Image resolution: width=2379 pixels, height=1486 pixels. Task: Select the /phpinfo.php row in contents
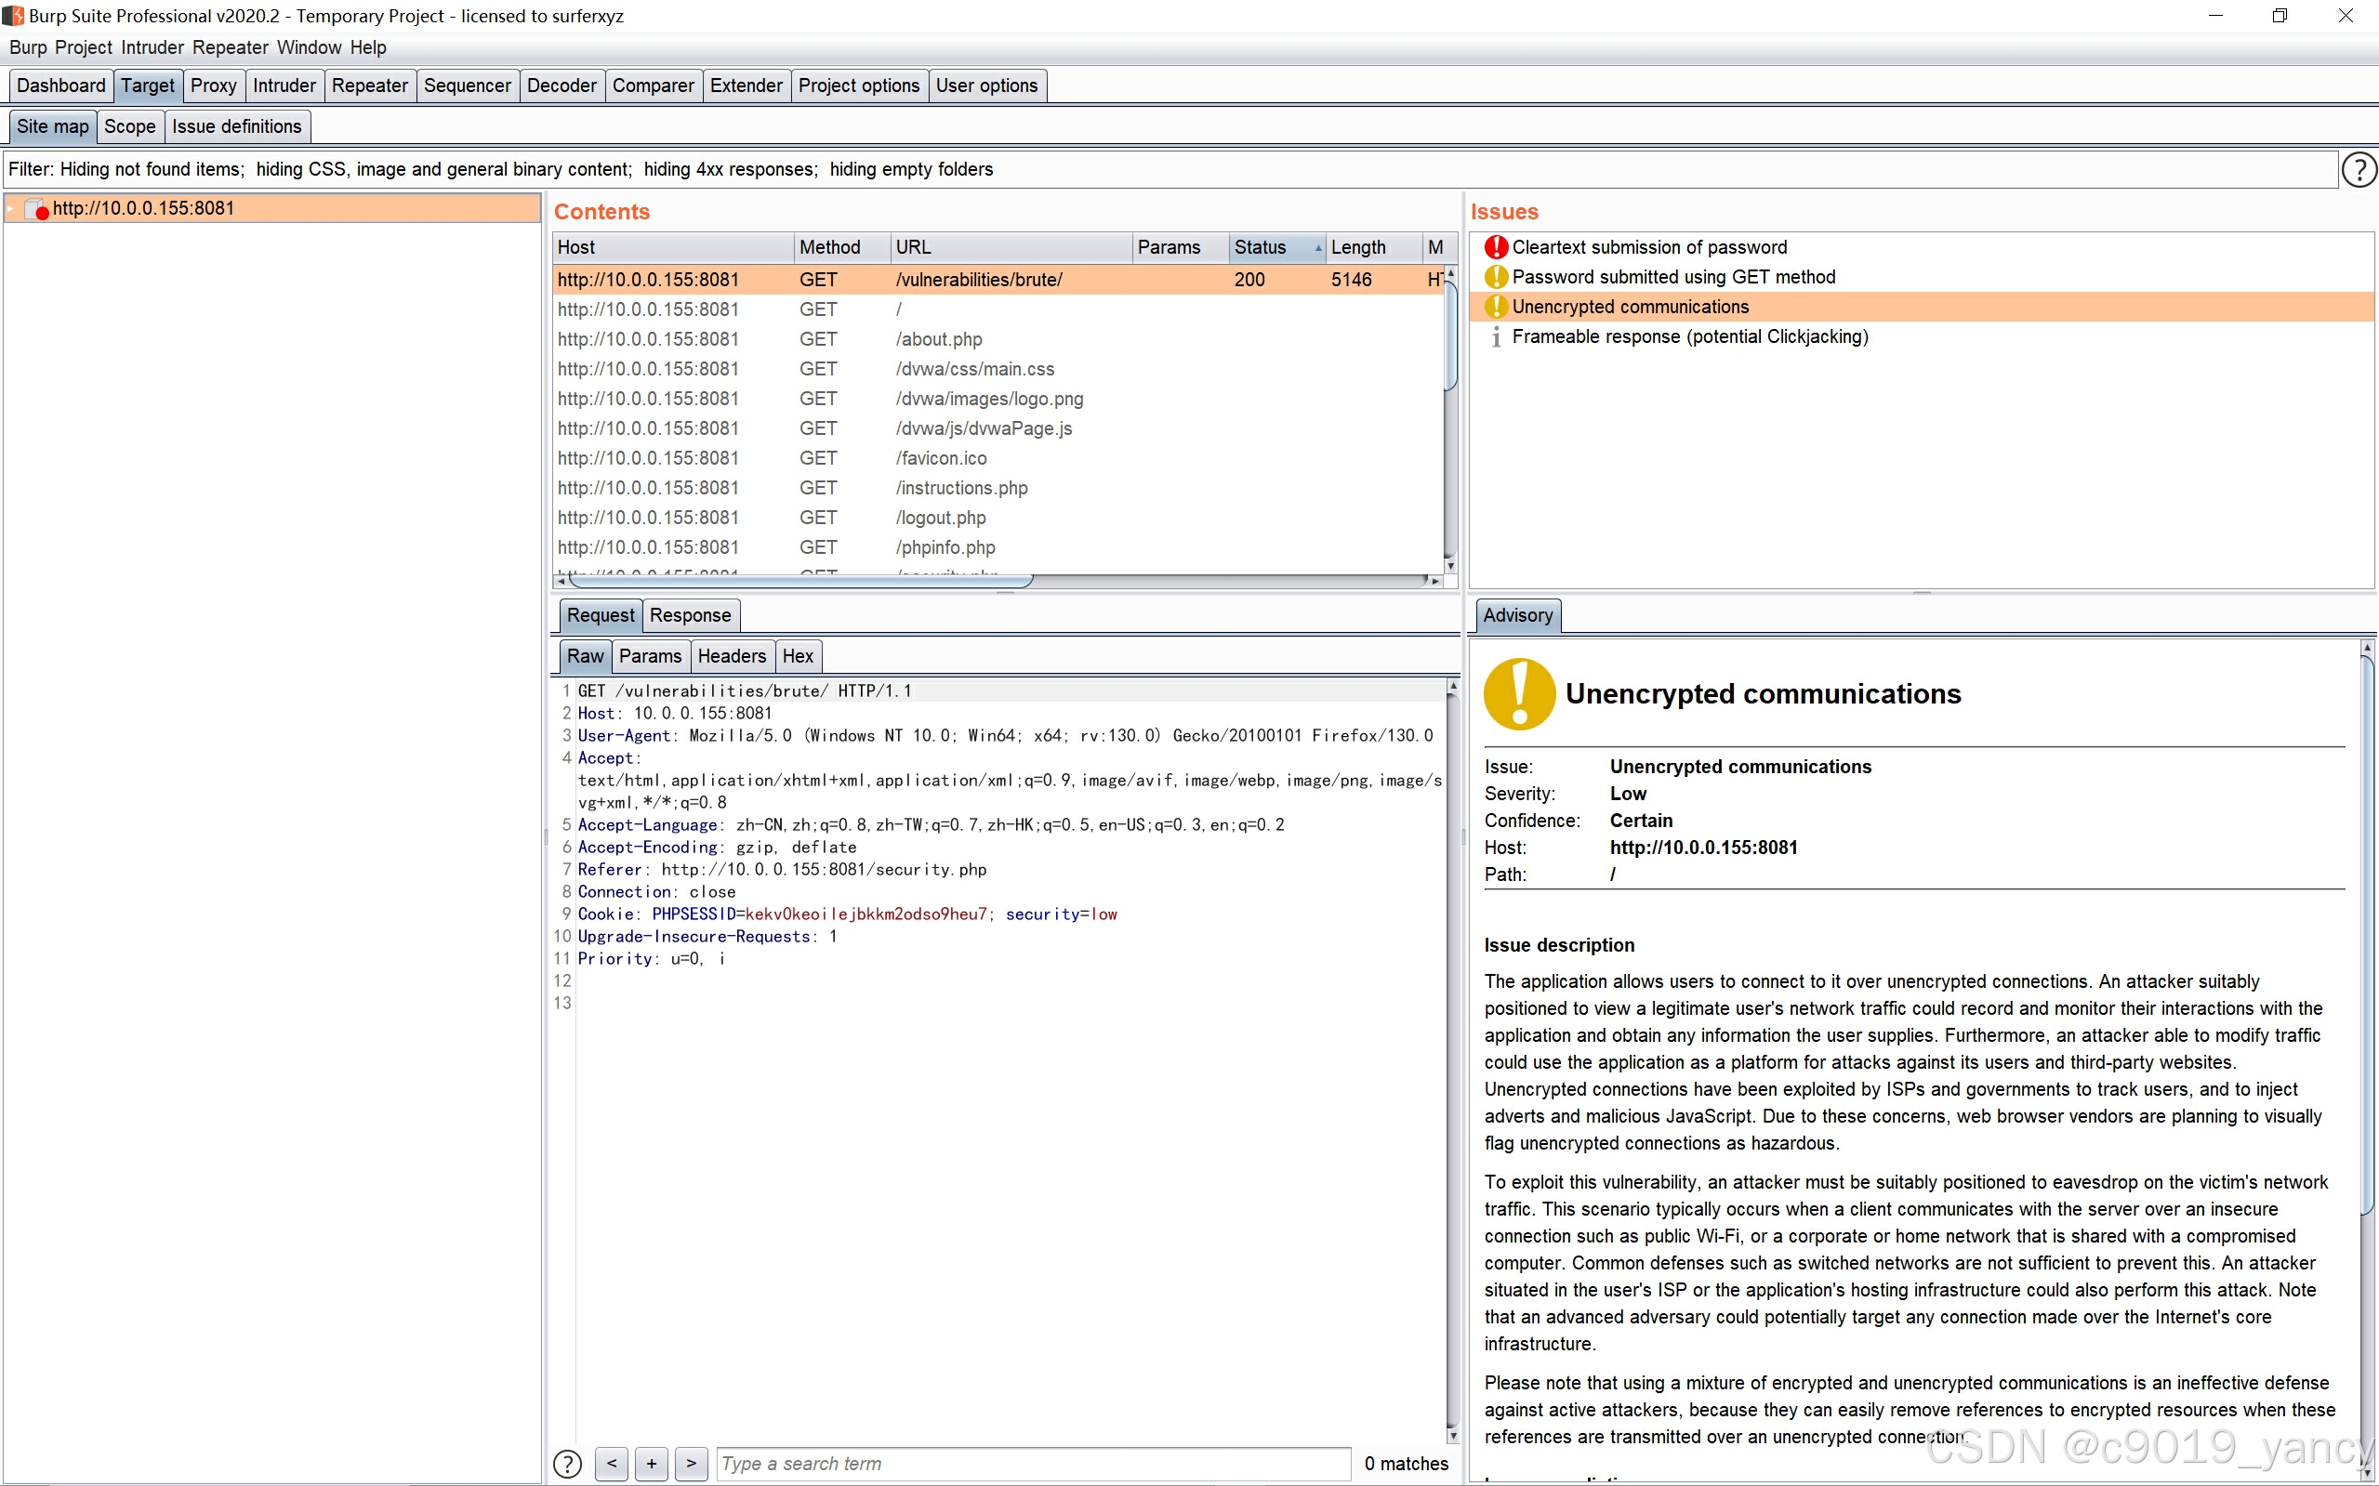tap(944, 547)
